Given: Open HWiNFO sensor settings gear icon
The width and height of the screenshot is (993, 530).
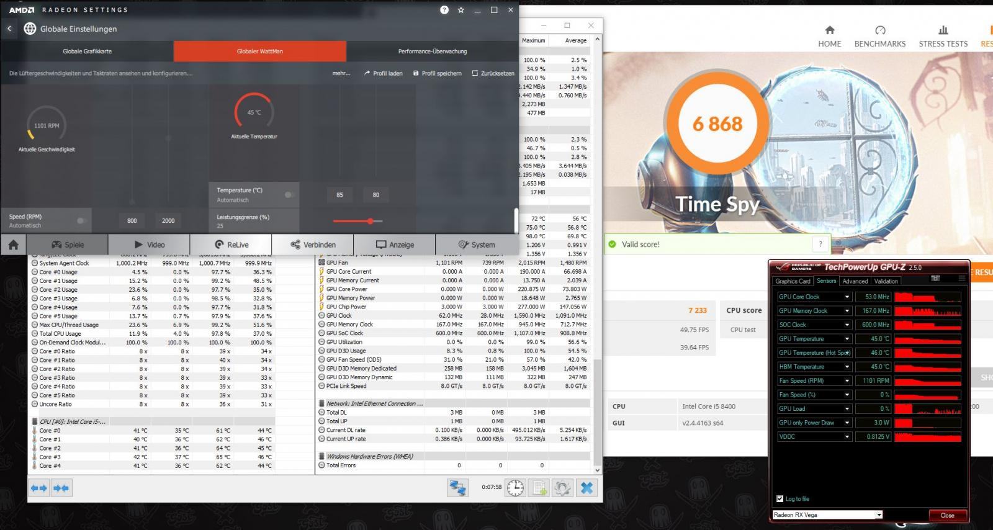Looking at the screenshot, I should (562, 488).
